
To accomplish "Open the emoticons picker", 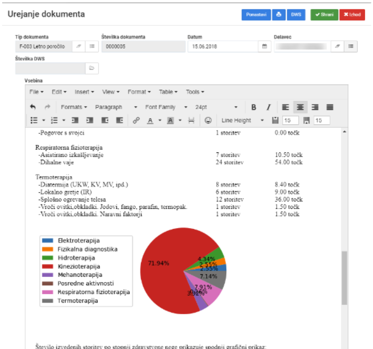I will [x=208, y=120].
